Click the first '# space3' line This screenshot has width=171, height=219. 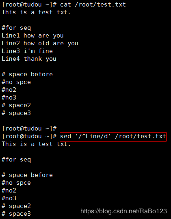(x=16, y=113)
